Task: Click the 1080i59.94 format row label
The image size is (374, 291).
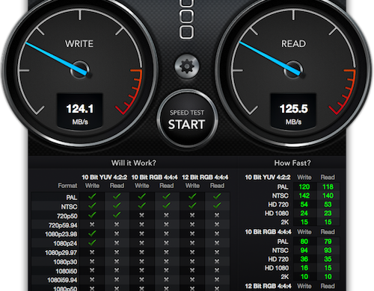Action: 62,281
